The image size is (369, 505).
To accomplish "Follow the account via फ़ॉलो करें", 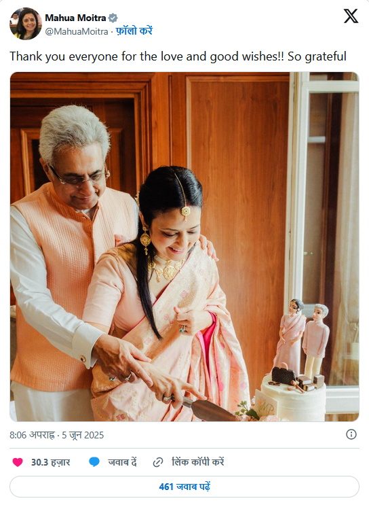I will pyautogui.click(x=134, y=31).
